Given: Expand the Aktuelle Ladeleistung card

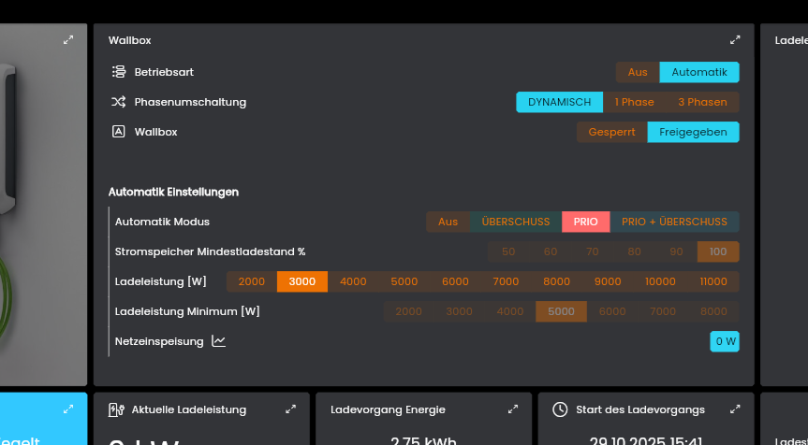Looking at the screenshot, I should 291,409.
